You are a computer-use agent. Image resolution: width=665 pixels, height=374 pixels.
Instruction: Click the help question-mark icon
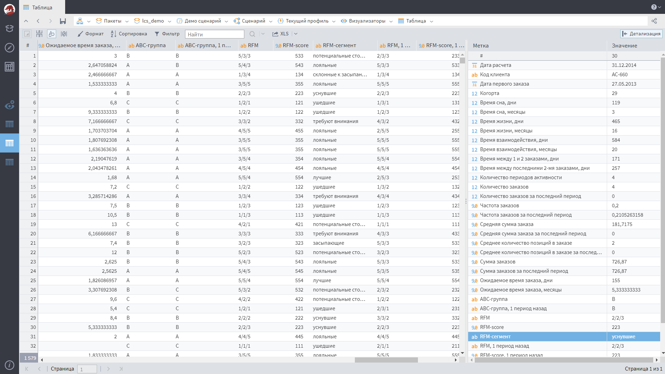[654, 7]
